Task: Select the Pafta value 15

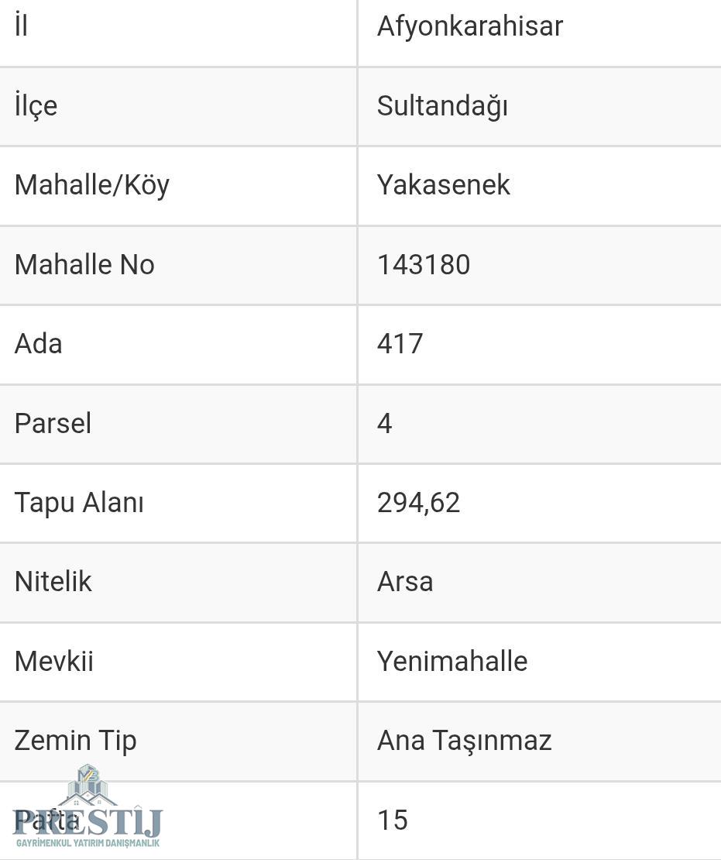Action: [x=392, y=820]
